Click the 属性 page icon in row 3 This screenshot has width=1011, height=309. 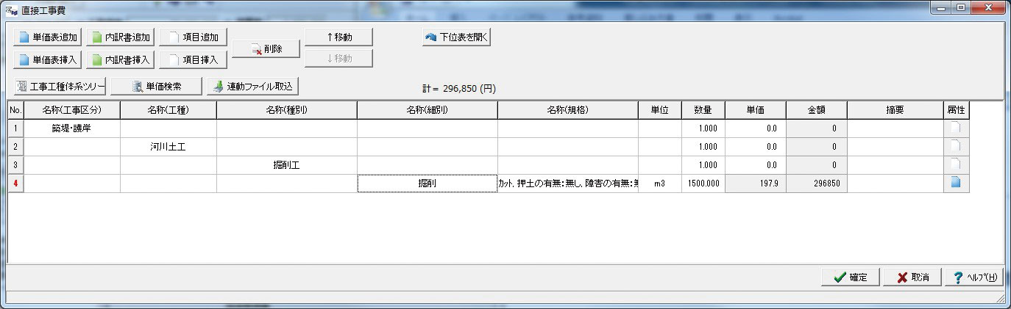[956, 164]
